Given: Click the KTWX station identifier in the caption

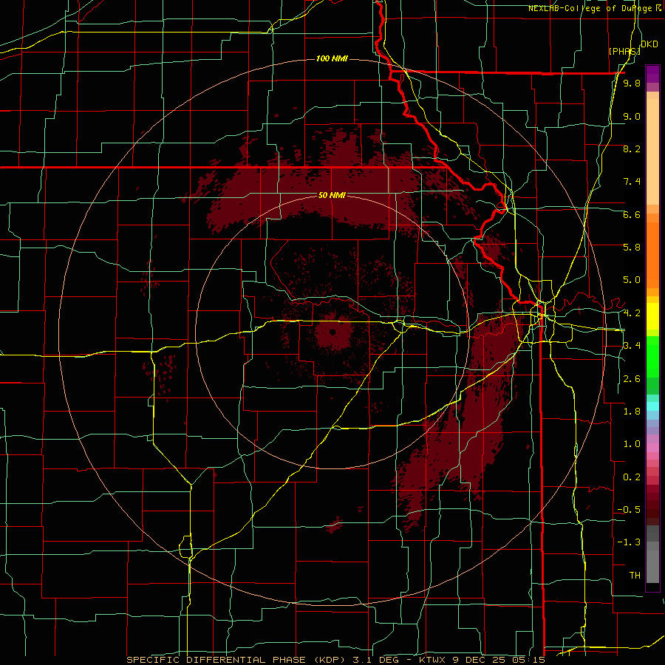Looking at the screenshot, I should coord(432,660).
